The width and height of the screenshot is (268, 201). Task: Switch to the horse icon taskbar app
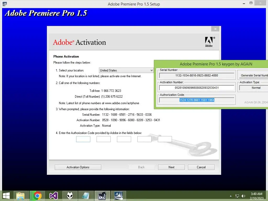[102, 196]
